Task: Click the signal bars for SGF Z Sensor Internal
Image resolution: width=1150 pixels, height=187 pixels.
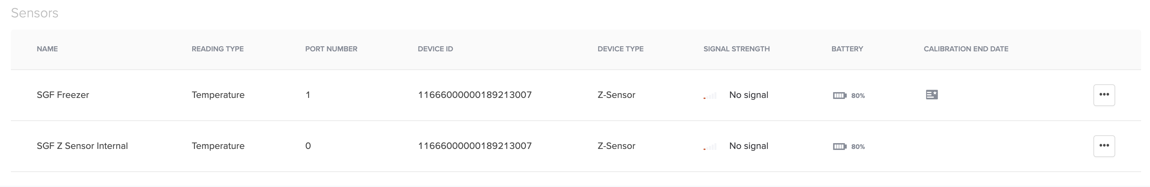Action: pyautogui.click(x=710, y=147)
